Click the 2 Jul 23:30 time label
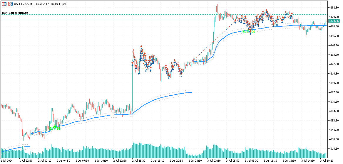This screenshot has width=343, height=164. [x=195, y=160]
